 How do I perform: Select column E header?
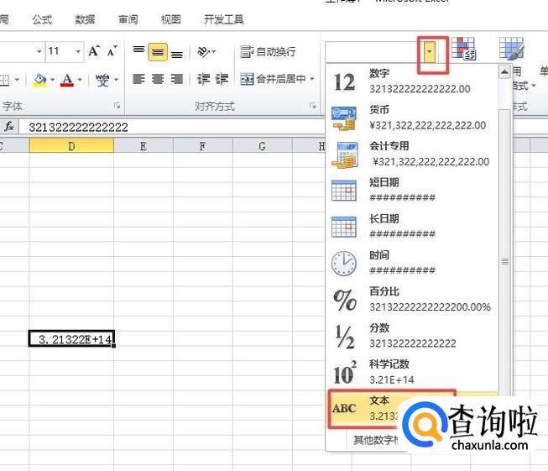coord(144,145)
